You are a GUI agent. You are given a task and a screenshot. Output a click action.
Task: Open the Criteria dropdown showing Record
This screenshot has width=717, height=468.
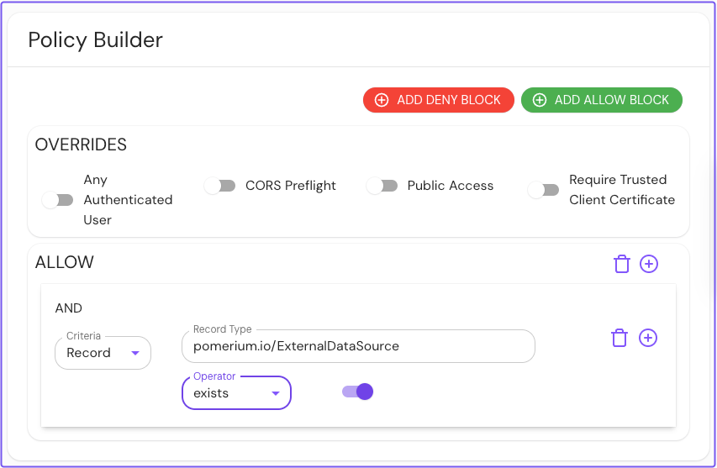(103, 353)
